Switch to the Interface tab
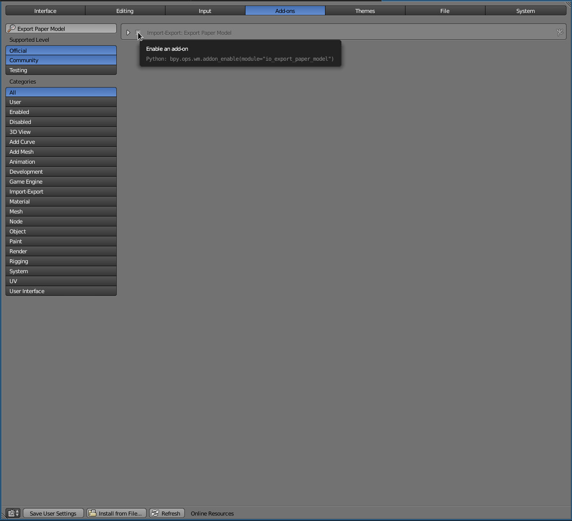Viewport: 572px width, 521px height. point(45,11)
